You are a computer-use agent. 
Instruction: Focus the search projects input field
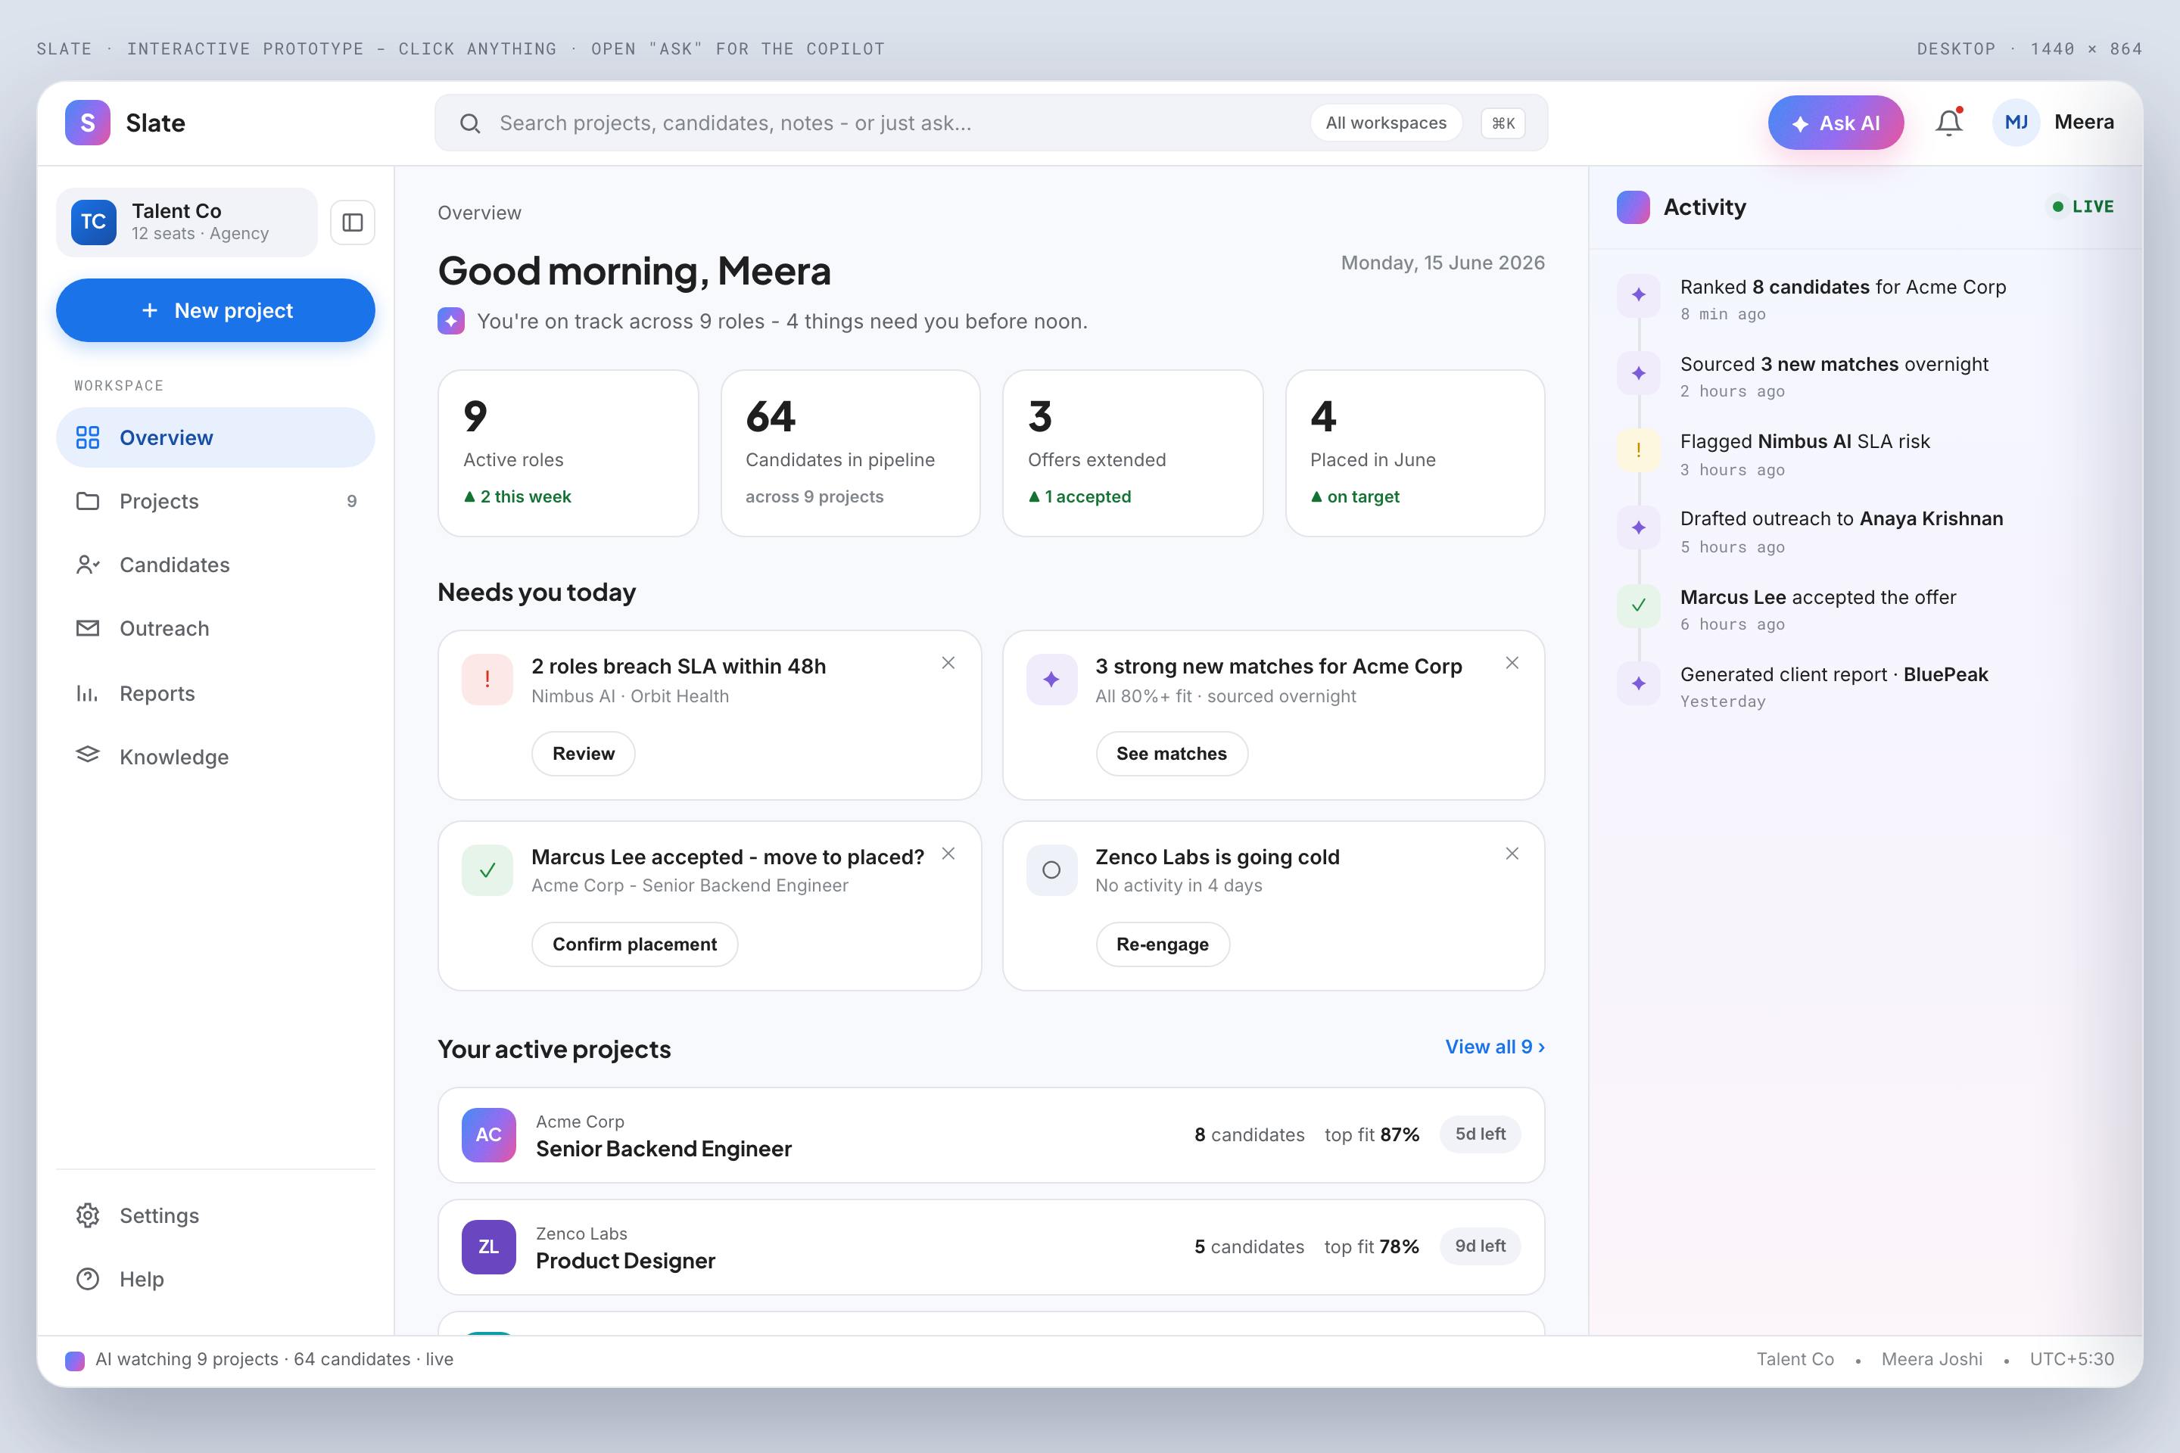(991, 123)
